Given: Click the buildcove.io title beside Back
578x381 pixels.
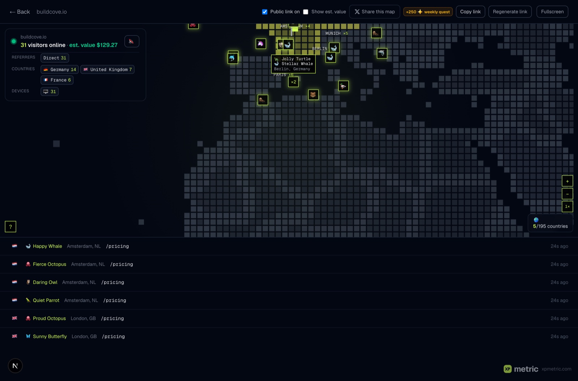Looking at the screenshot, I should [52, 12].
